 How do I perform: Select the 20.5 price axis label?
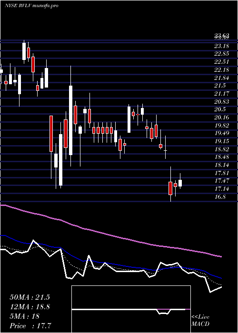point(220,109)
